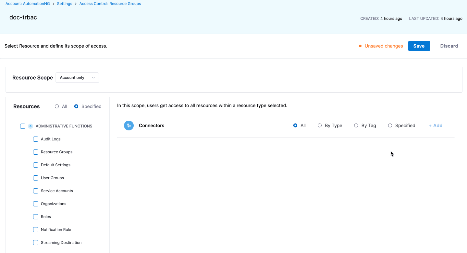Click the Connectors resource icon
The image size is (467, 253).
[x=129, y=126]
